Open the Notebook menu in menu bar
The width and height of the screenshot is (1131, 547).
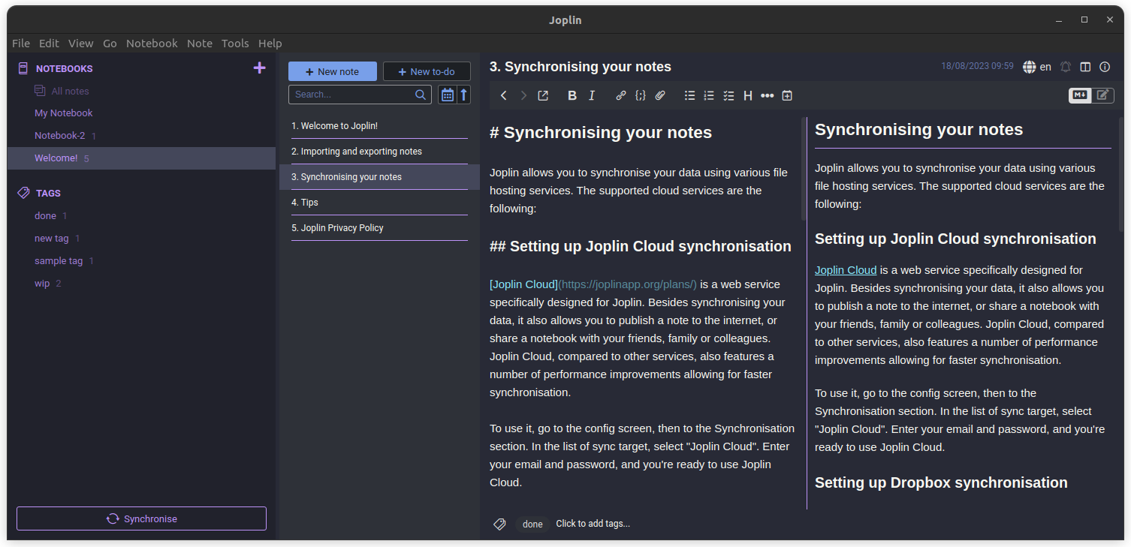click(152, 44)
